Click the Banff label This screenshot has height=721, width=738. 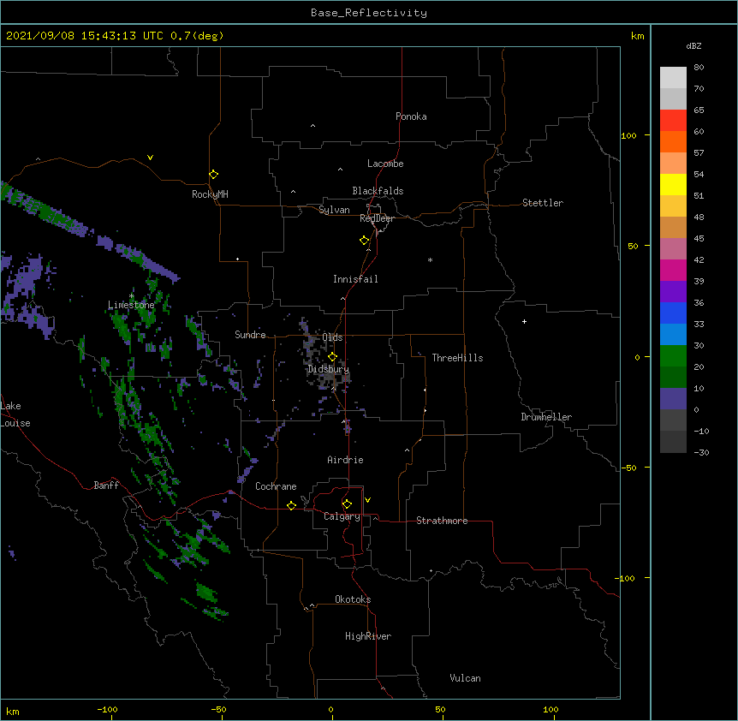106,486
